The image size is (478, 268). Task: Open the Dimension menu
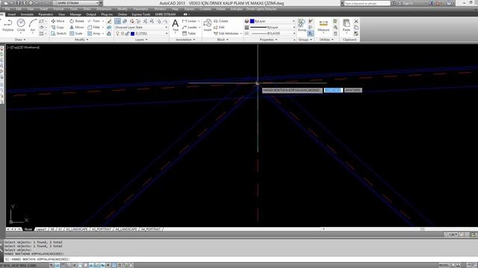point(104,9)
